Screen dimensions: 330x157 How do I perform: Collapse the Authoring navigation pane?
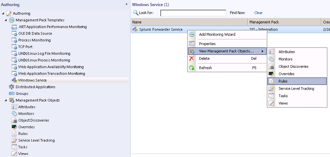[126, 4]
